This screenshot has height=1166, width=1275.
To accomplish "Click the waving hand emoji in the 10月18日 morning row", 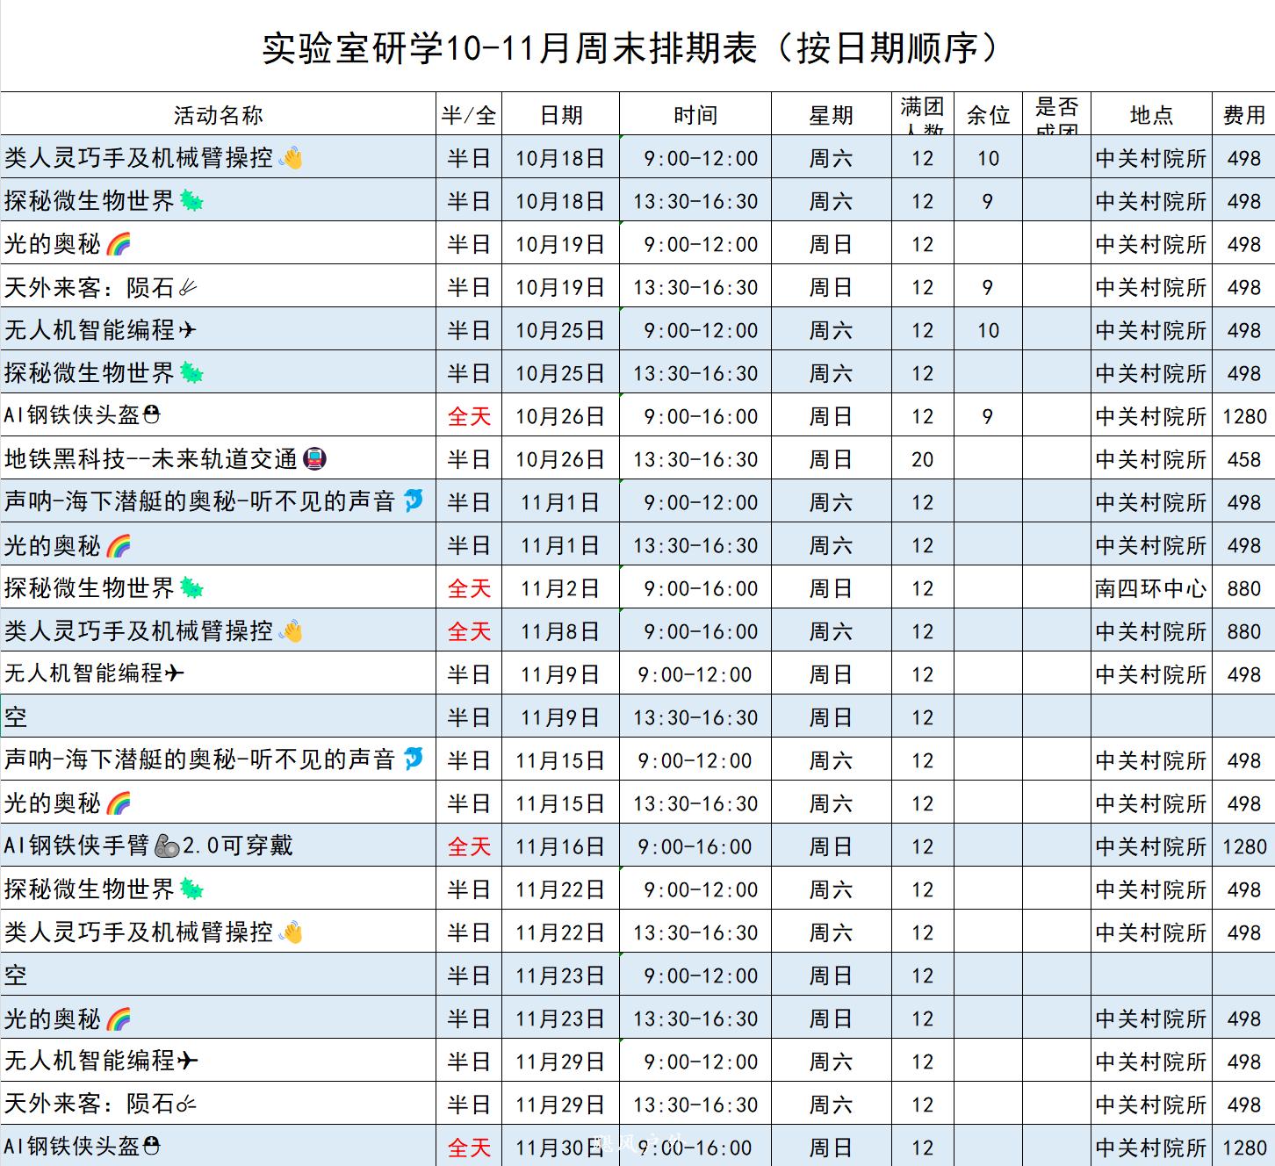I will (x=291, y=158).
